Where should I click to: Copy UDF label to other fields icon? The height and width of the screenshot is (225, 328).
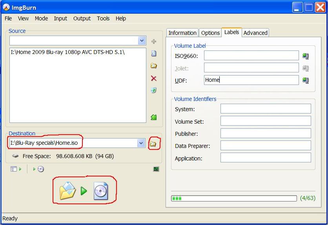(306, 80)
